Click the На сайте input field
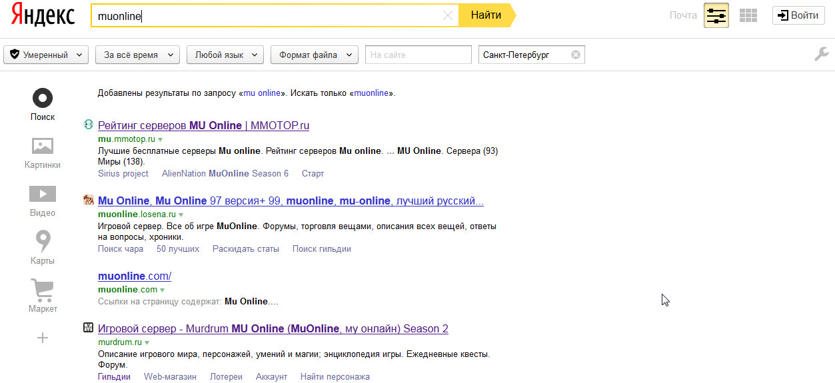The height and width of the screenshot is (383, 835). click(x=418, y=55)
